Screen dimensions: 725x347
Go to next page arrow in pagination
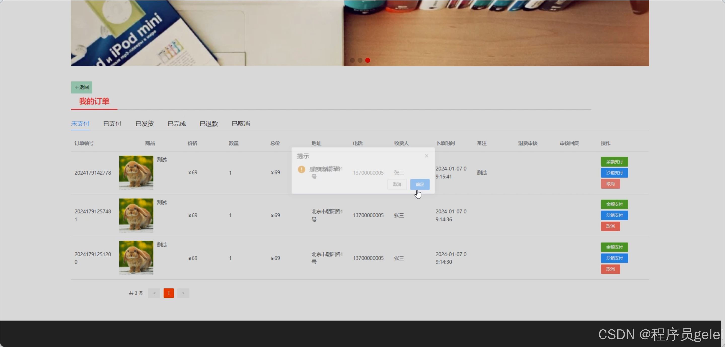(x=183, y=293)
